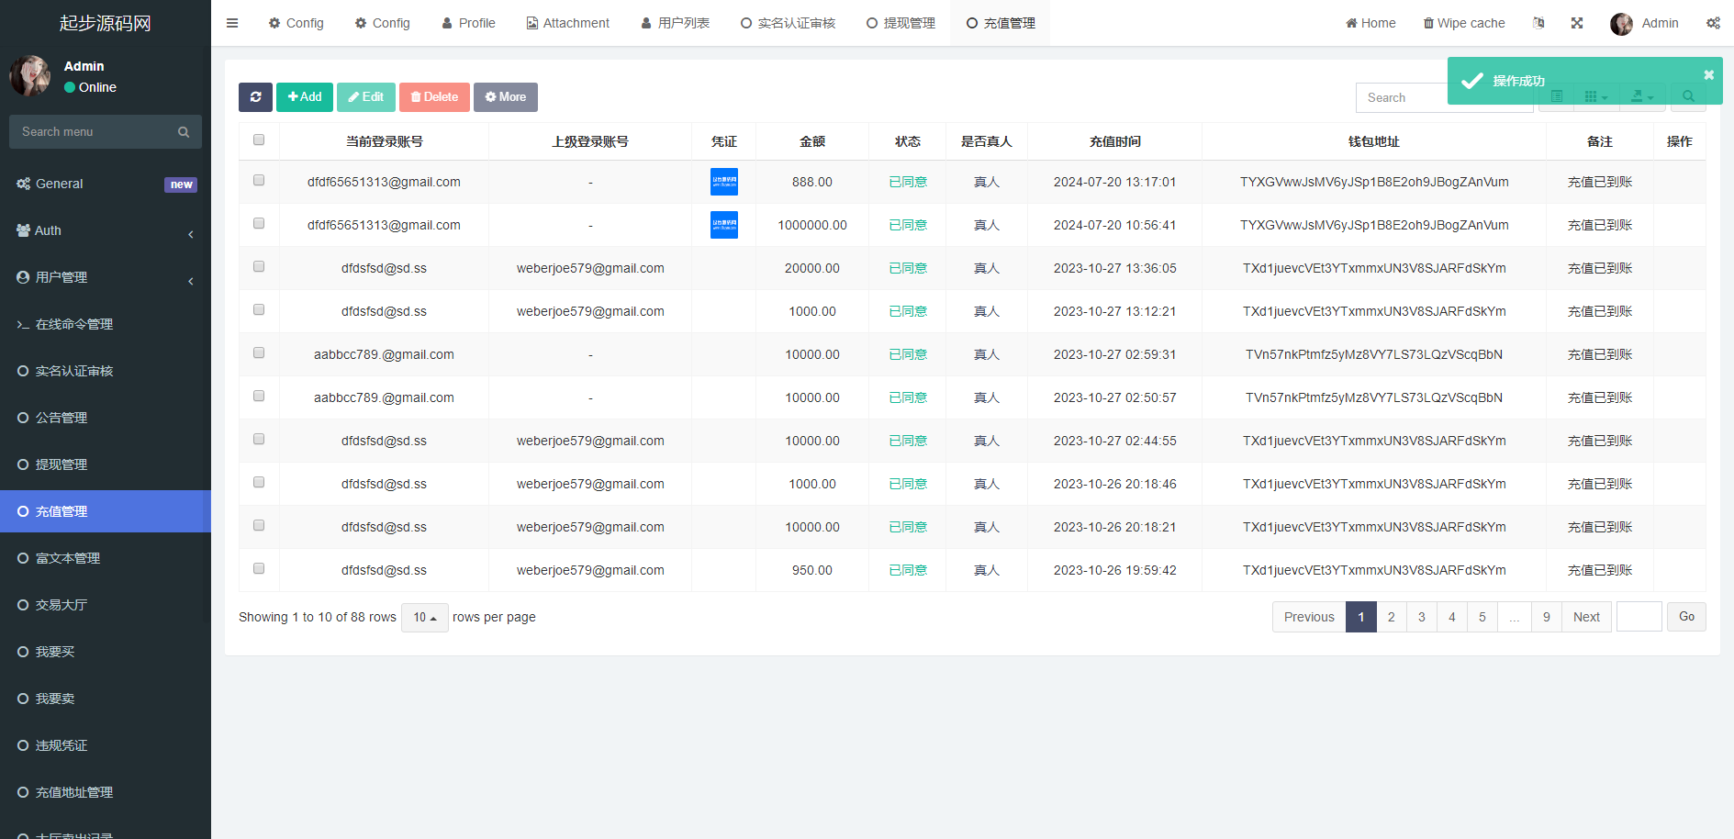Click the refresh table icon button

(255, 97)
